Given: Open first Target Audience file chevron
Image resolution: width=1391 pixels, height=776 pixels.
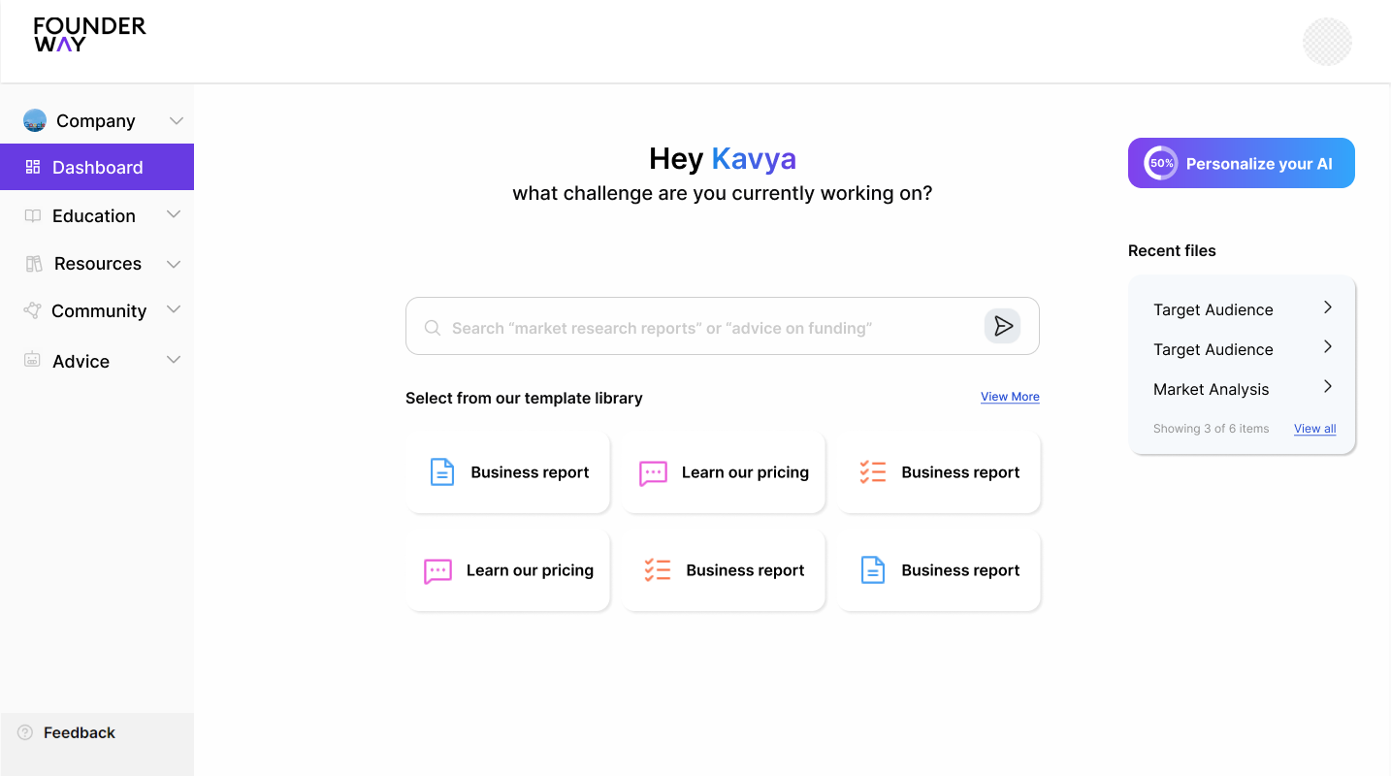Looking at the screenshot, I should coord(1328,307).
